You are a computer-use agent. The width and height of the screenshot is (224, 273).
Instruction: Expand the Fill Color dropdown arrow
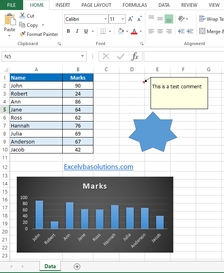[x=127, y=31]
